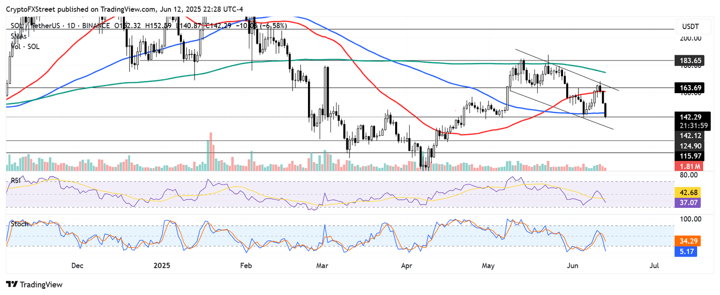
Task: Click the orange 34.29 Stoch value label
Action: pyautogui.click(x=688, y=241)
